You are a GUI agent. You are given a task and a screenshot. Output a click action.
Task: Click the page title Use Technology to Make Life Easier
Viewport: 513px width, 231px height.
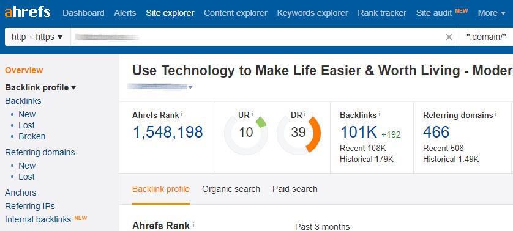[322, 71]
